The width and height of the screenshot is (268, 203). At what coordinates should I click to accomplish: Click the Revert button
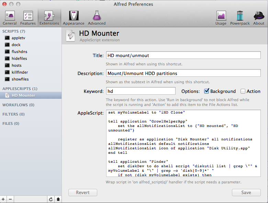(x=83, y=192)
